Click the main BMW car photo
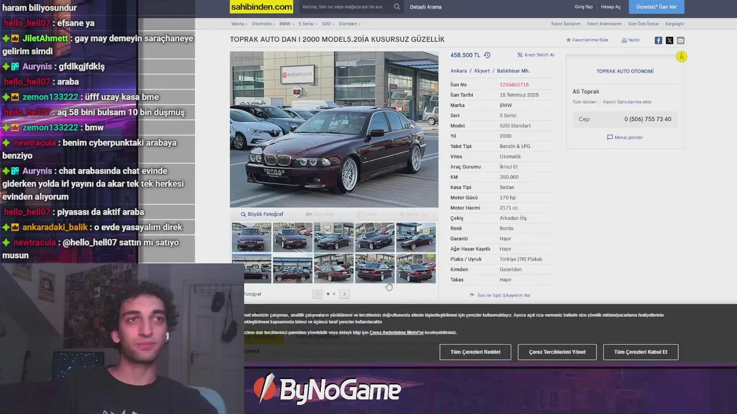 point(334,129)
